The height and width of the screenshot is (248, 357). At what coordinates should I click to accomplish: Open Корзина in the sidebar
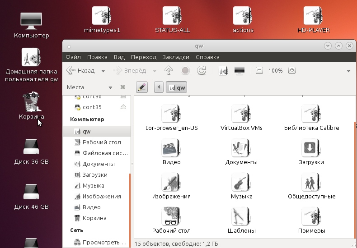click(97, 218)
